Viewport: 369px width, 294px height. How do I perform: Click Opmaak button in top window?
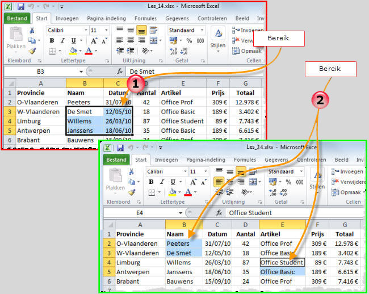pos(247,51)
